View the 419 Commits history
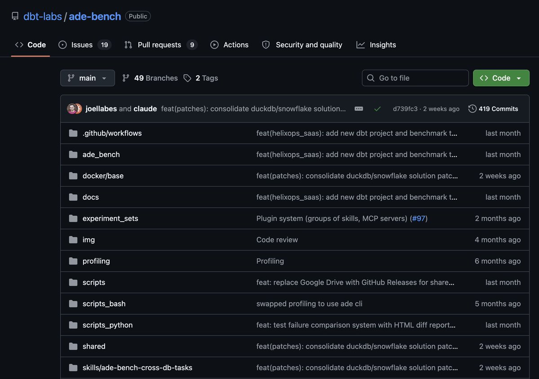539x379 pixels. [x=493, y=109]
